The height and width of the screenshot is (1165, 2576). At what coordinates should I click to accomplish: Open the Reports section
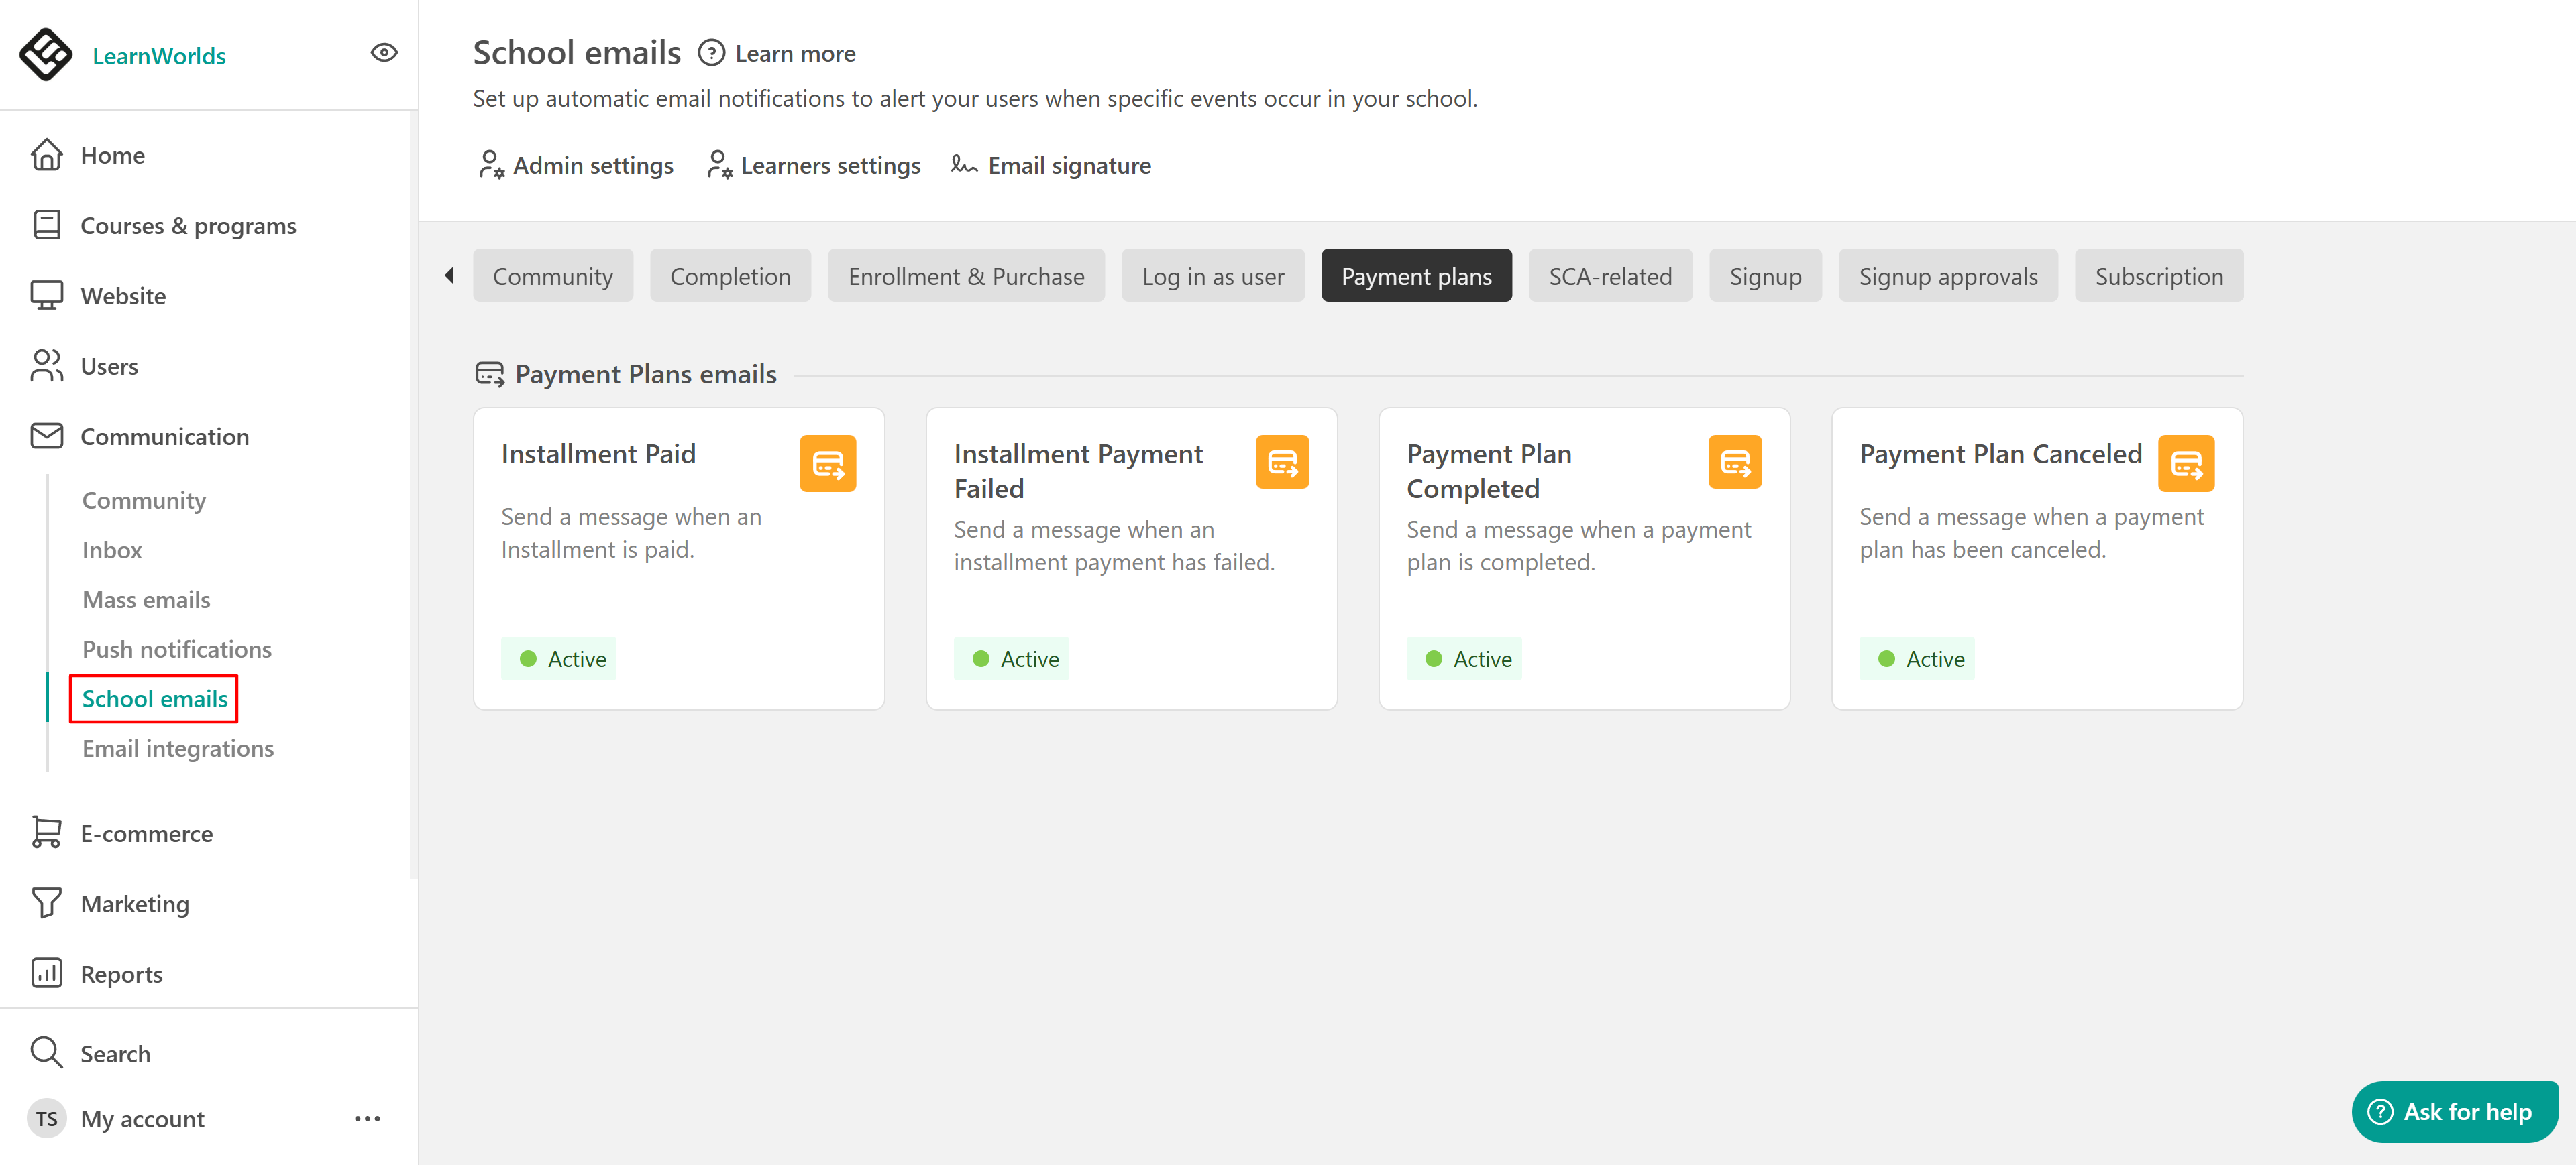pos(121,973)
